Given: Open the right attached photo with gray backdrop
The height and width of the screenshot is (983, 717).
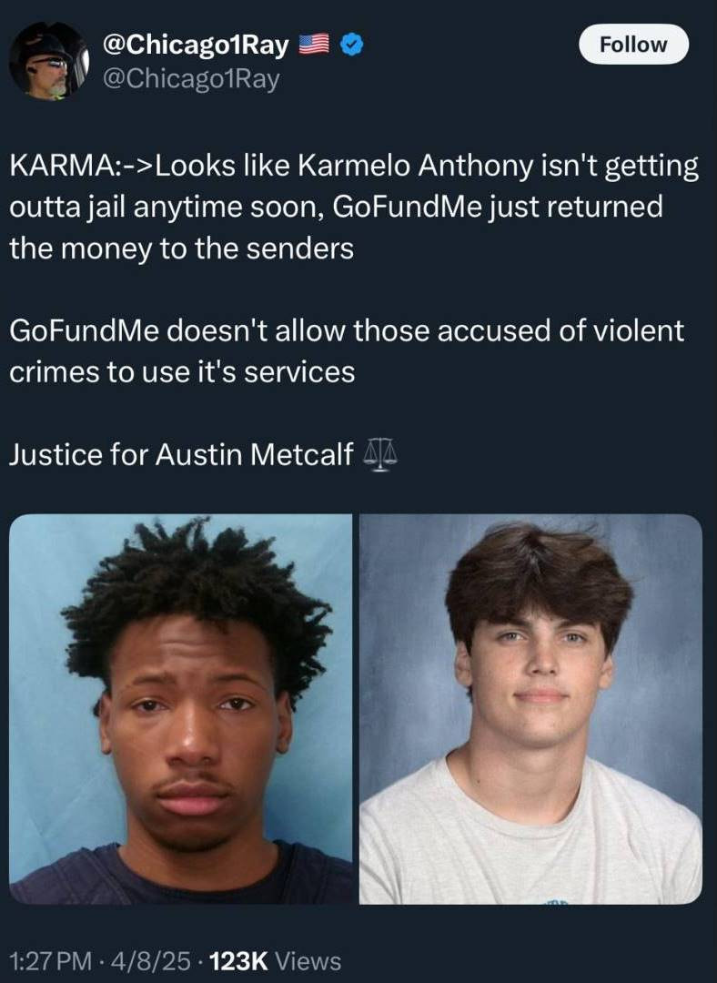Looking at the screenshot, I should (530, 709).
